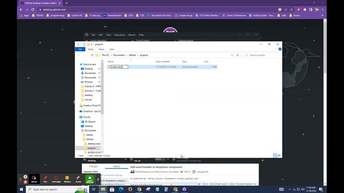Screen dimensions: 344x193
Task: Open the Home ribbon tab
Action: 91,49
